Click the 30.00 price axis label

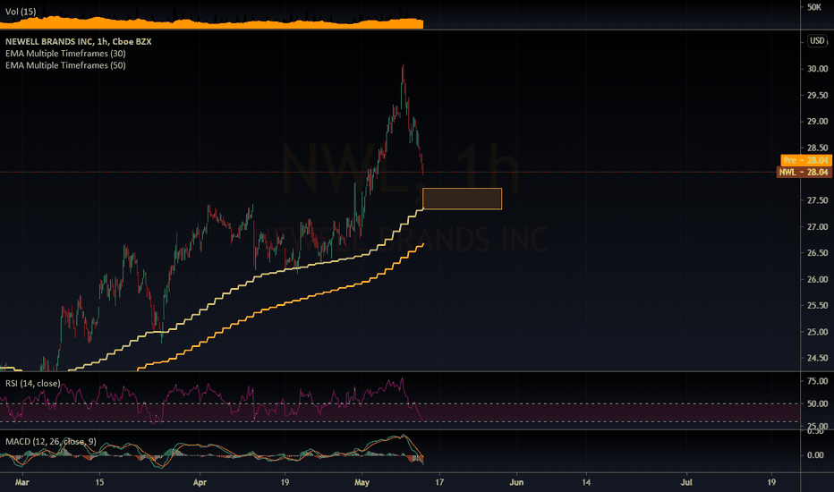tap(817, 69)
